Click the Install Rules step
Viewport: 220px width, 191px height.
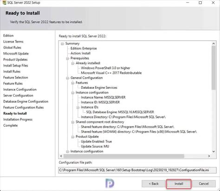12,72
